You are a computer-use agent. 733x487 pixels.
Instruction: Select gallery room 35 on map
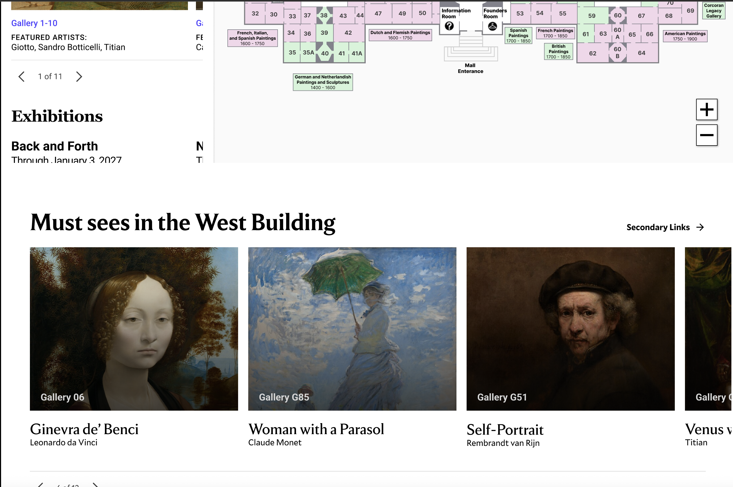click(x=292, y=53)
